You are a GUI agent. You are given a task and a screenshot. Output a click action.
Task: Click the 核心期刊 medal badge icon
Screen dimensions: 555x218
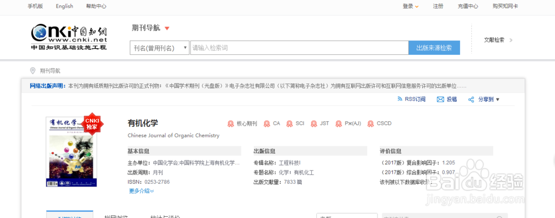[230, 123]
